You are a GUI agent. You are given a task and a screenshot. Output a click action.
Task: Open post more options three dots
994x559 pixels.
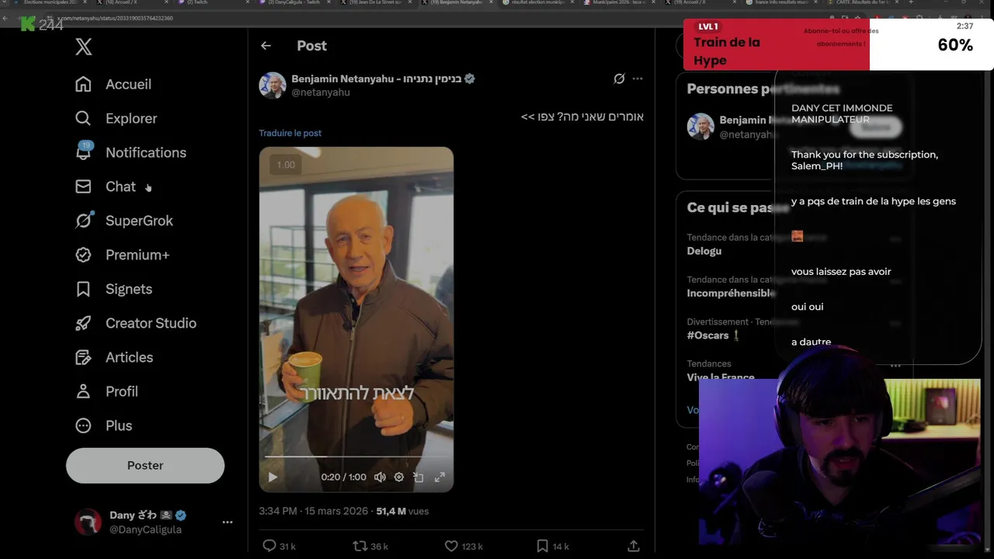click(638, 78)
